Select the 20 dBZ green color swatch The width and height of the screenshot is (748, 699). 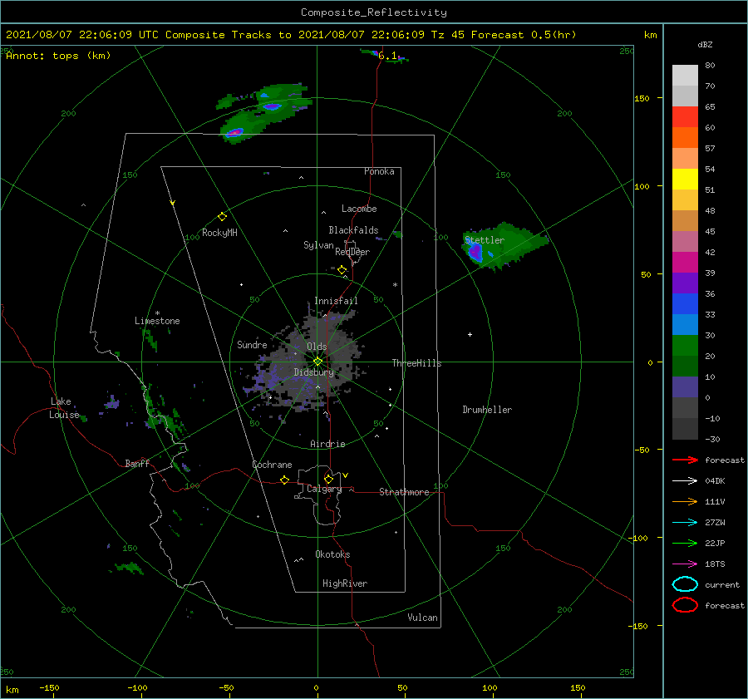click(x=685, y=345)
